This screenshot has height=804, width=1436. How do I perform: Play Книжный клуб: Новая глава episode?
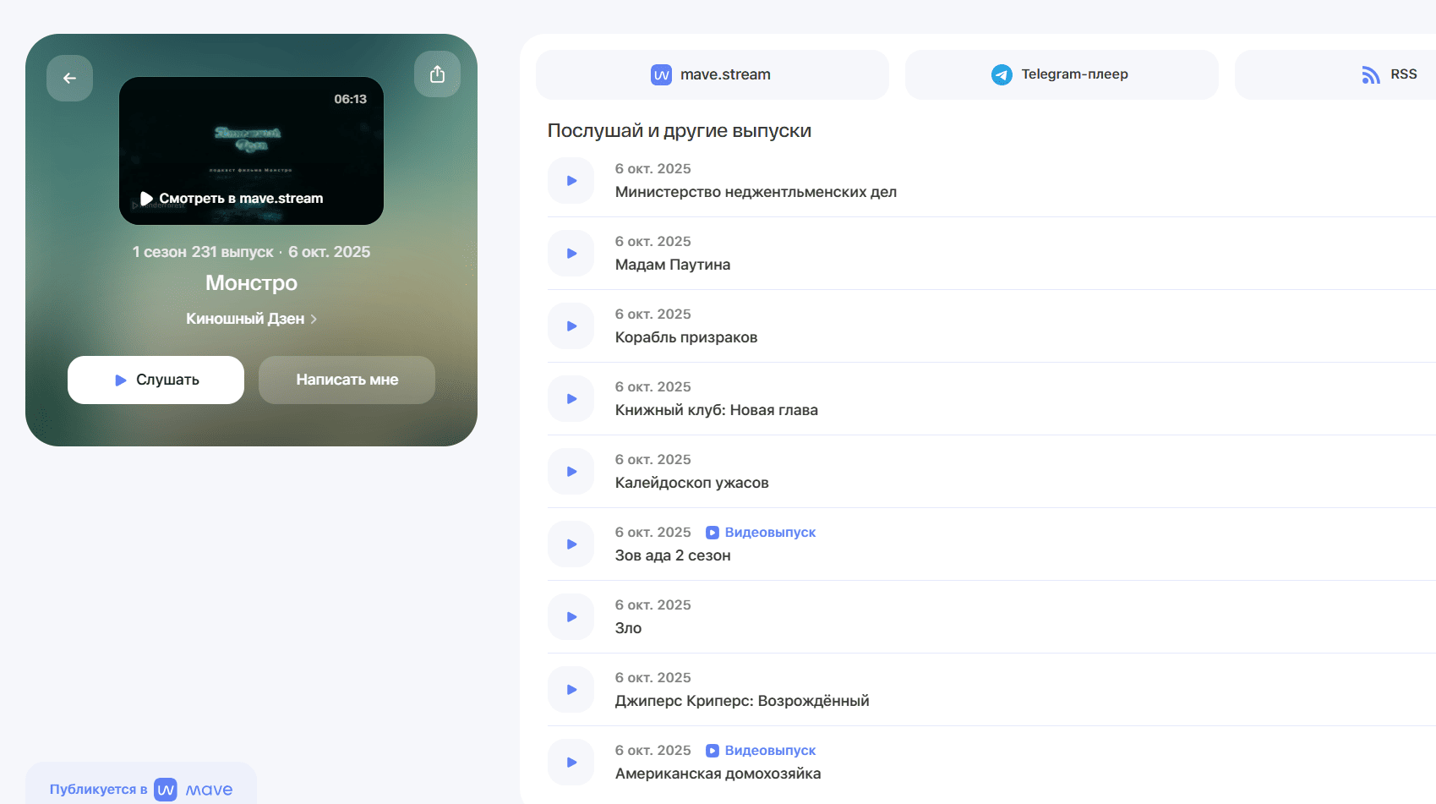click(x=571, y=399)
